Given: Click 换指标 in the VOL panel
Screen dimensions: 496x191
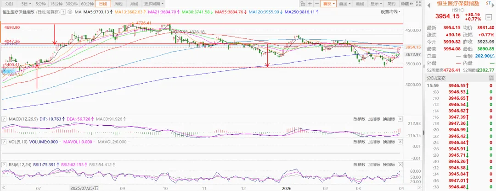Looking at the screenshot, I should click(389, 142).
